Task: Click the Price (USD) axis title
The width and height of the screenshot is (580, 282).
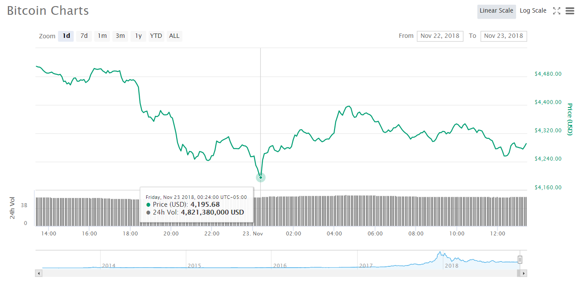Action: coord(570,119)
